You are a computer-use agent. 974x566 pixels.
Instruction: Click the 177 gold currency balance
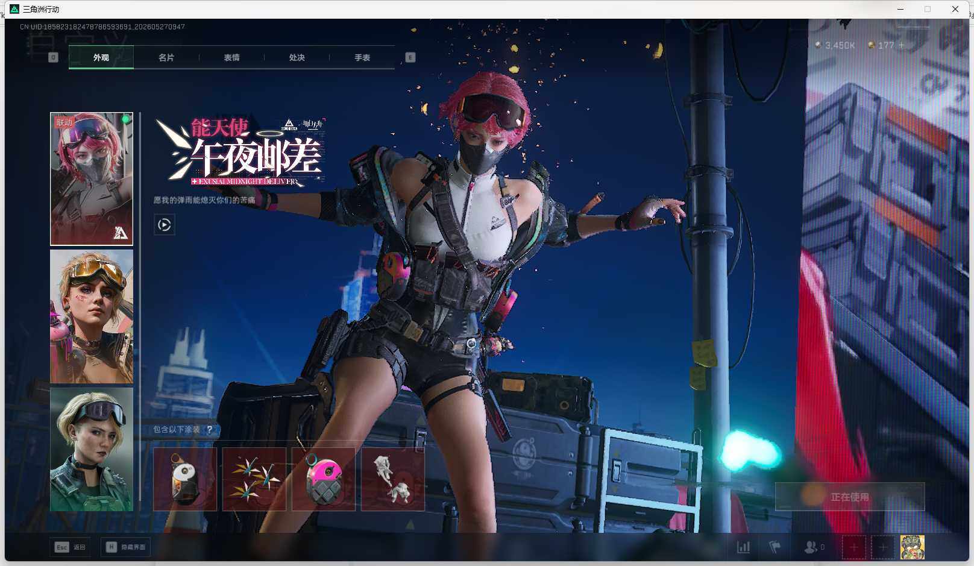(x=881, y=45)
